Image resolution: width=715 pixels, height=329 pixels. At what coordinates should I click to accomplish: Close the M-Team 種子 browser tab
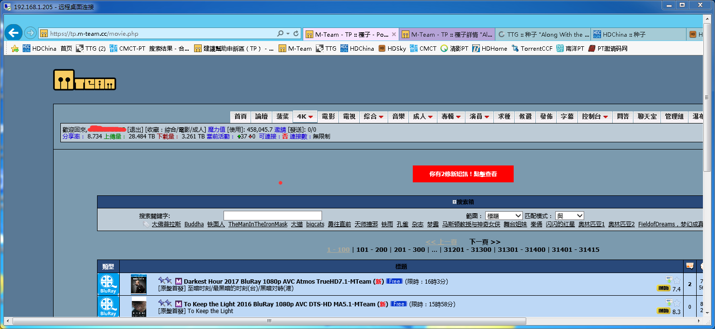click(394, 34)
